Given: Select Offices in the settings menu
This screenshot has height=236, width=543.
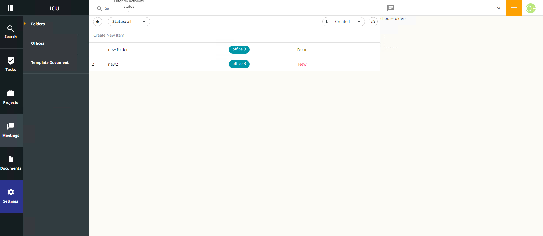Looking at the screenshot, I should [38, 43].
